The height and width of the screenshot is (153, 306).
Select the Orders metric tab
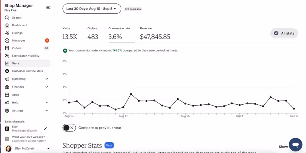tap(93, 34)
